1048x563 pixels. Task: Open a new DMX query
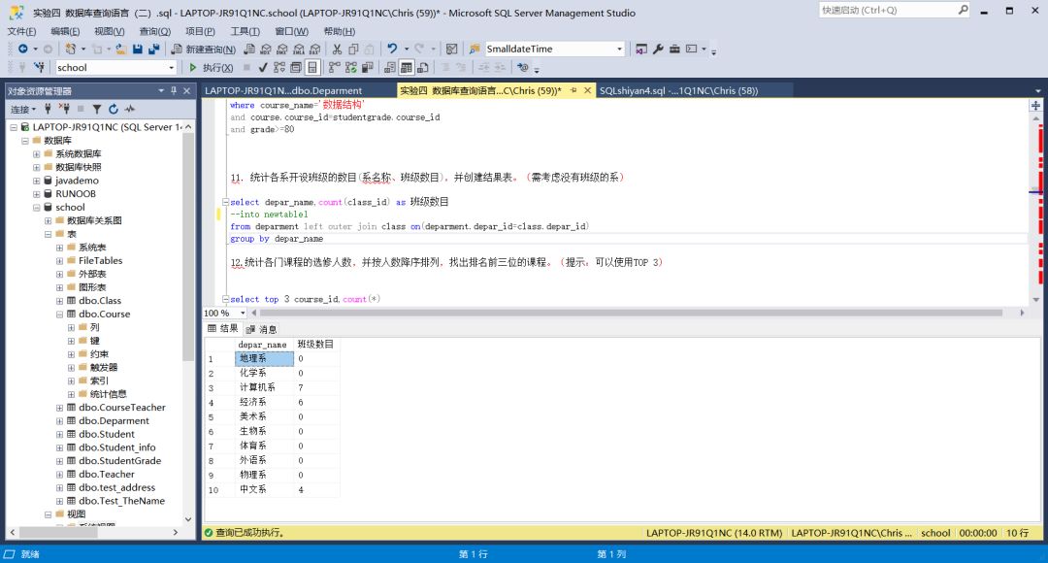click(x=282, y=49)
